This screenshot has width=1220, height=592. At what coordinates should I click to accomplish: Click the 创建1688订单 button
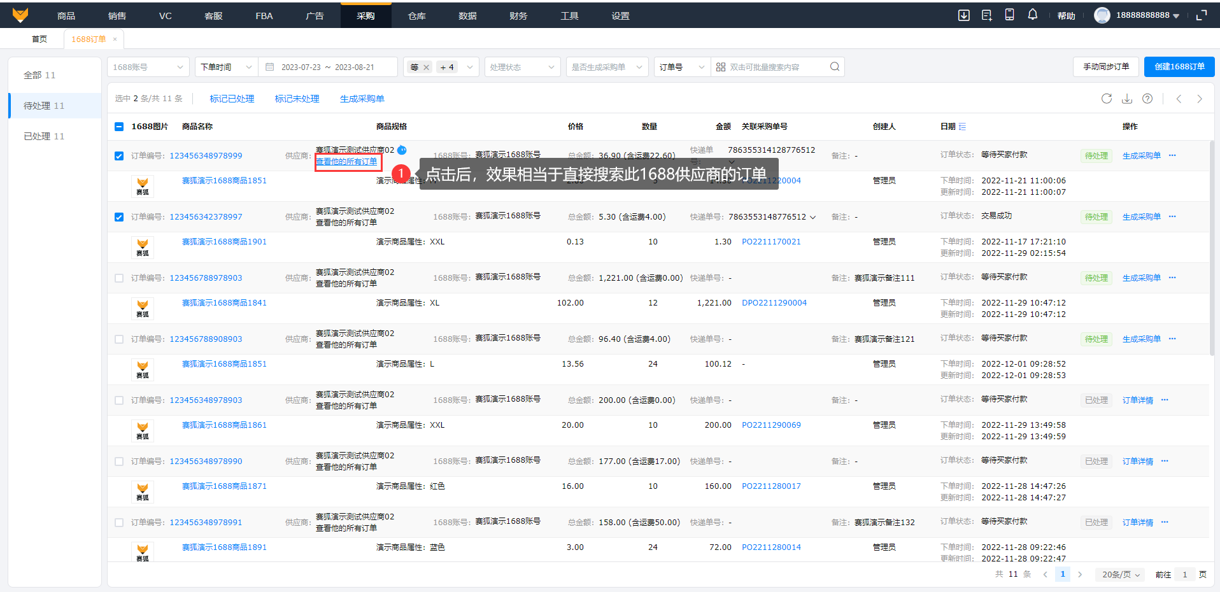[1179, 67]
